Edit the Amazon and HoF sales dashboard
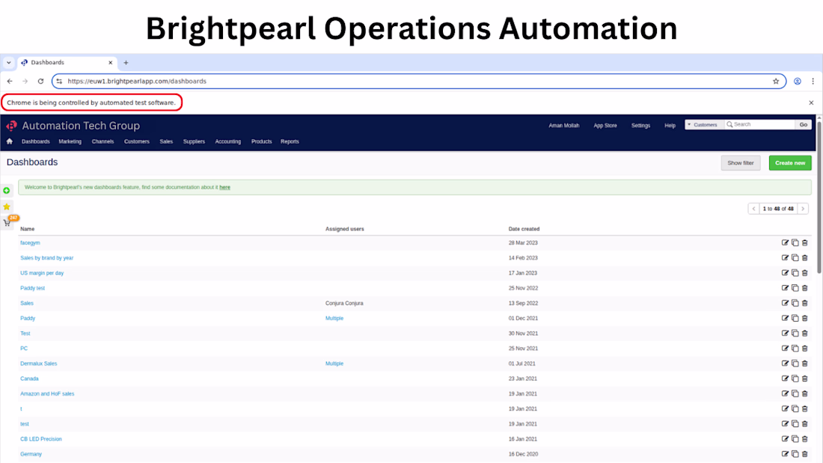This screenshot has height=463, width=823. coord(785,393)
